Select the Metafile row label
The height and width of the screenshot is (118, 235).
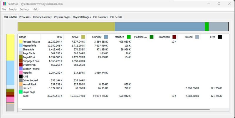pyautogui.click(x=27, y=73)
